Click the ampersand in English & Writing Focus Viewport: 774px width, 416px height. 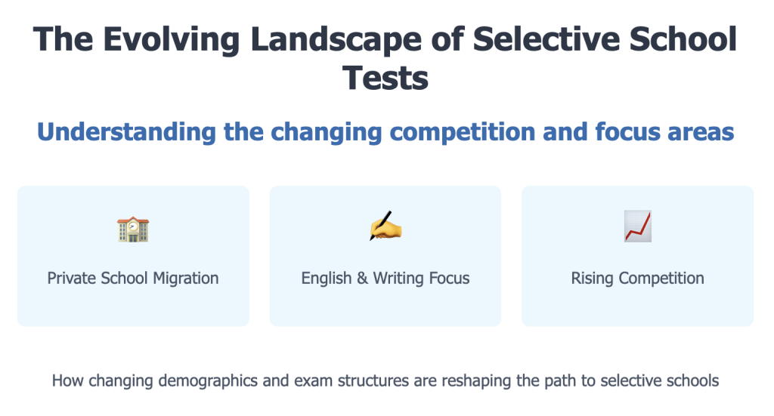point(362,278)
